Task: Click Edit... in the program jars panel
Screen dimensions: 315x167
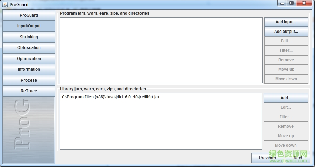Action: point(286,41)
